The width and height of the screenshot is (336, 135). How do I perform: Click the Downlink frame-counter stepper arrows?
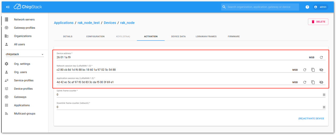pos(324,107)
